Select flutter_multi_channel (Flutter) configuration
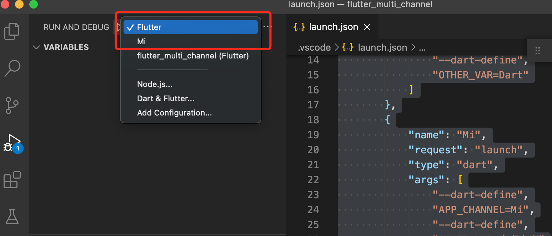Image resolution: width=552 pixels, height=236 pixels. tap(193, 56)
